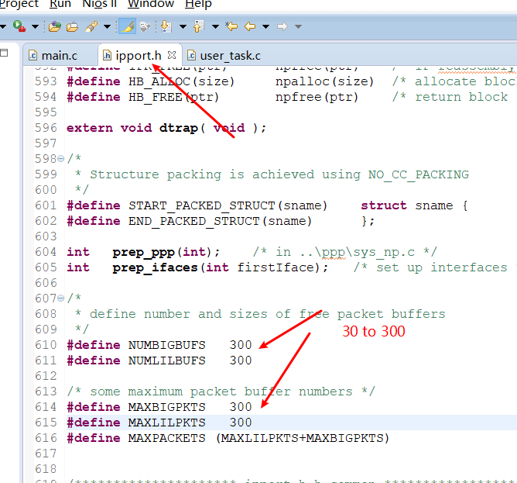Image resolution: width=517 pixels, height=483 pixels.
Task: Collapse the comment block at line 598
Action: tap(60, 159)
